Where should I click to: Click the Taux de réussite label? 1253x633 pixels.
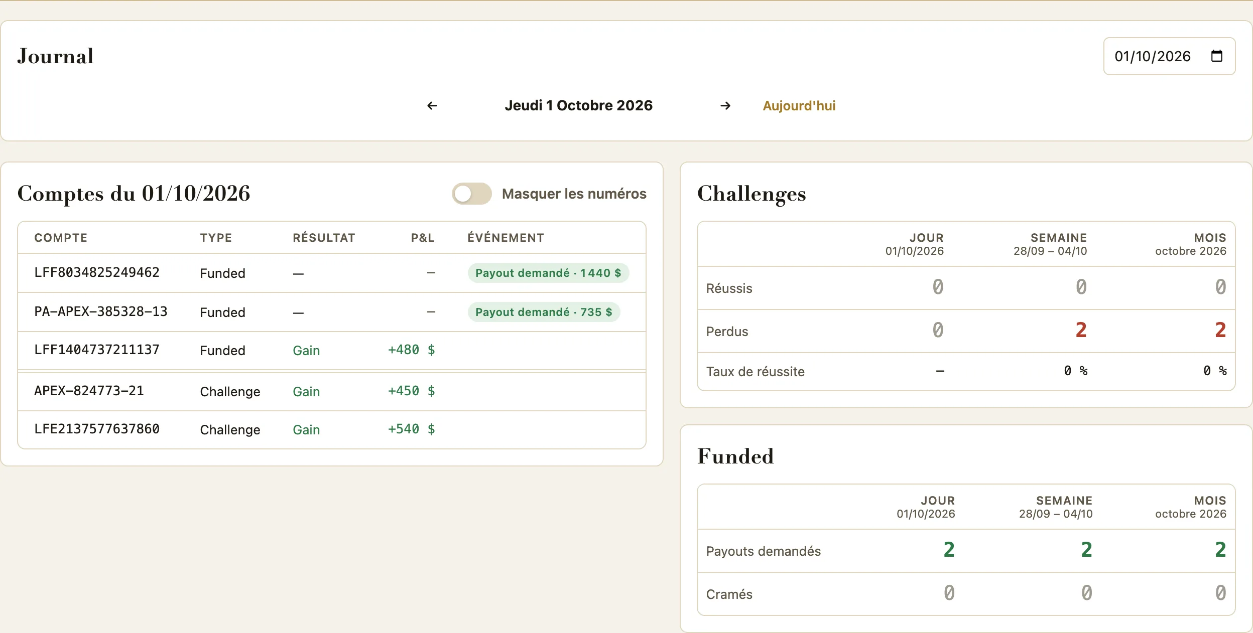[x=755, y=372]
